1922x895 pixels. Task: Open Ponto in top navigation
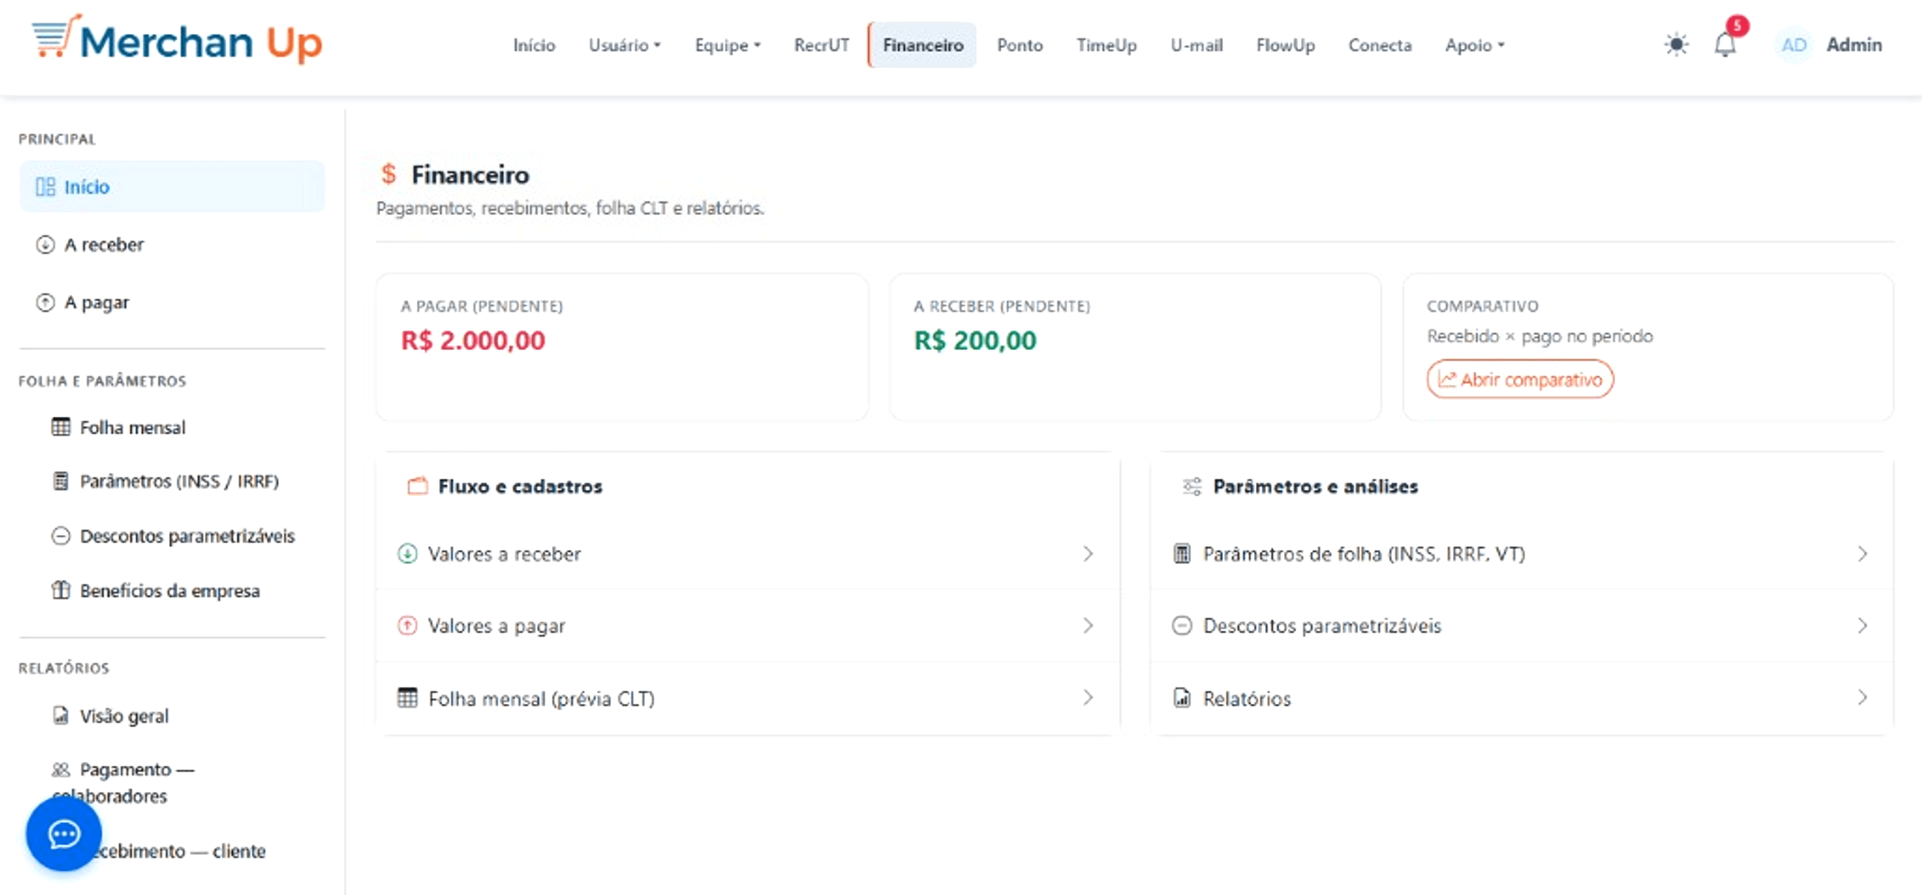tap(1020, 45)
